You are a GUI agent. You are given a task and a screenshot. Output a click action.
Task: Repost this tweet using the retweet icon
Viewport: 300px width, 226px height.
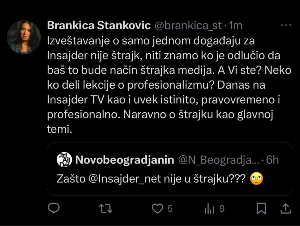(x=106, y=209)
